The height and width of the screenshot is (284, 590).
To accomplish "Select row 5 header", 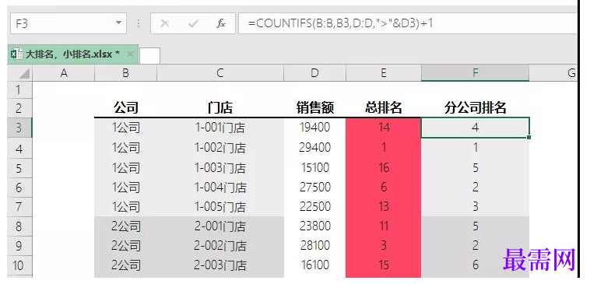I will point(19,167).
